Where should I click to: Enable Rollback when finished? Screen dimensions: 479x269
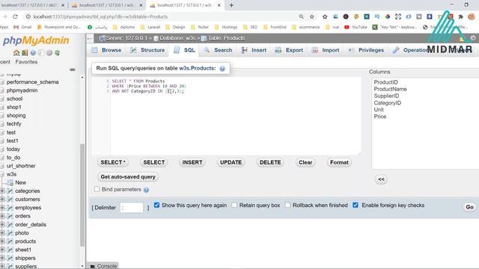pyautogui.click(x=287, y=205)
